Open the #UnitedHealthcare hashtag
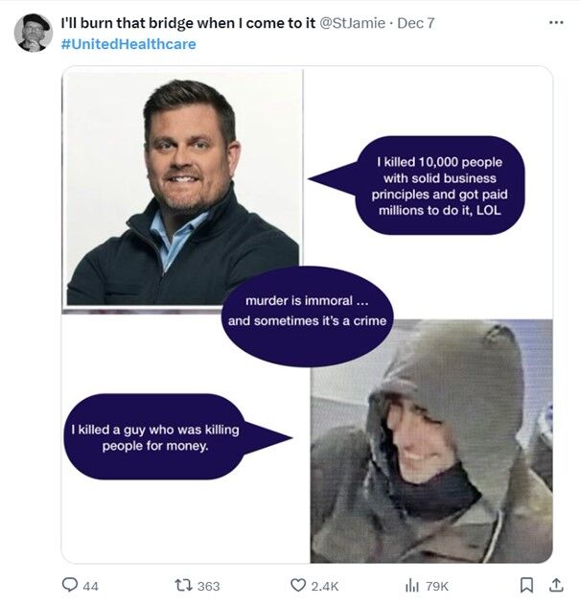The width and height of the screenshot is (580, 607). [x=123, y=44]
